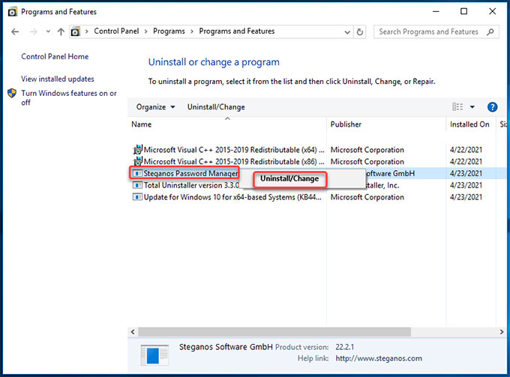The image size is (510, 377).
Task: Open Control Panel Home link
Action: [55, 56]
